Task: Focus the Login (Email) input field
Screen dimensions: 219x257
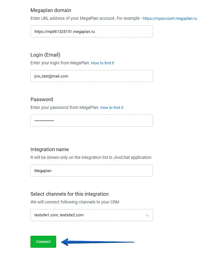Action: [x=91, y=76]
